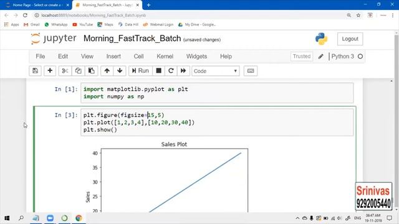
Task: Click the browser address bar
Action: [x=188, y=15]
